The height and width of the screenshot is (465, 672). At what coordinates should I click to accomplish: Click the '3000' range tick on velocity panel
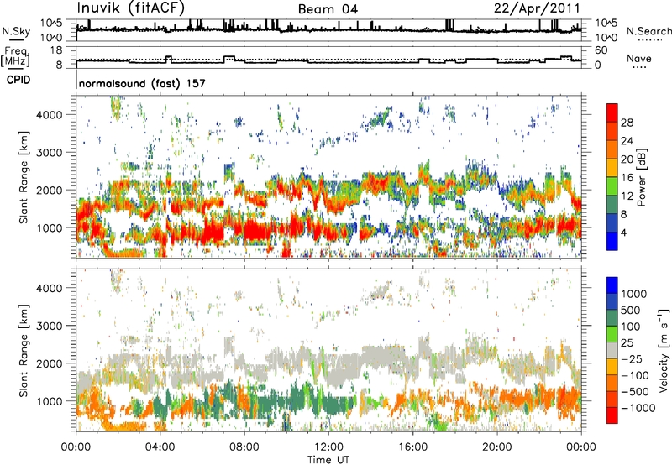49,326
